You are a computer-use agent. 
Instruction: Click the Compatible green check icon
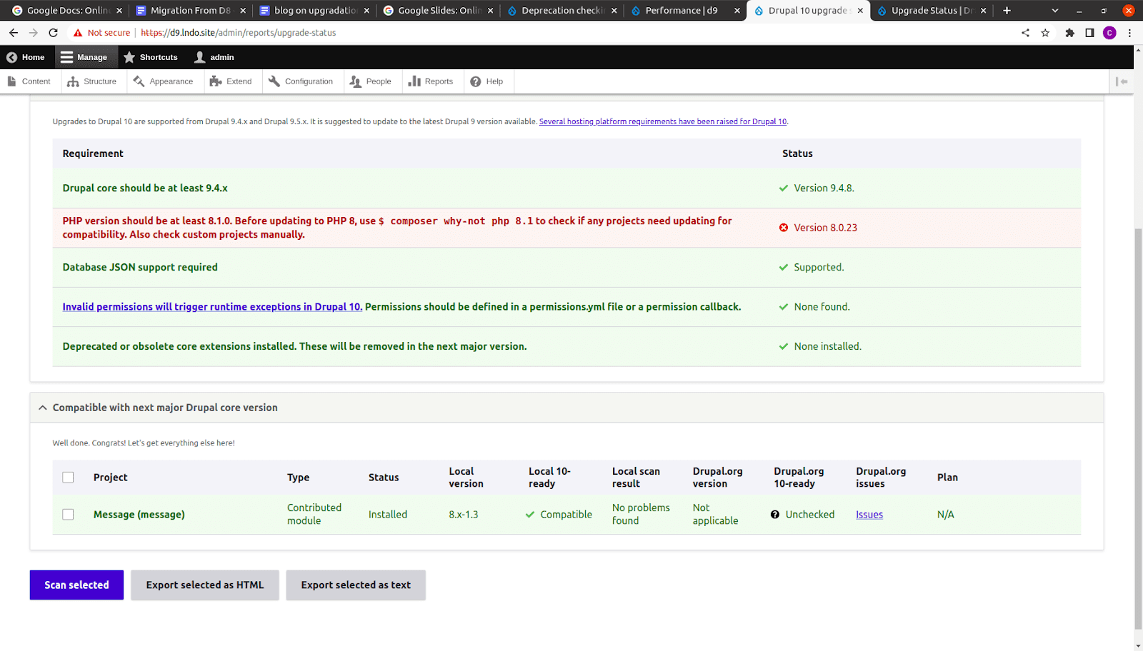click(530, 515)
